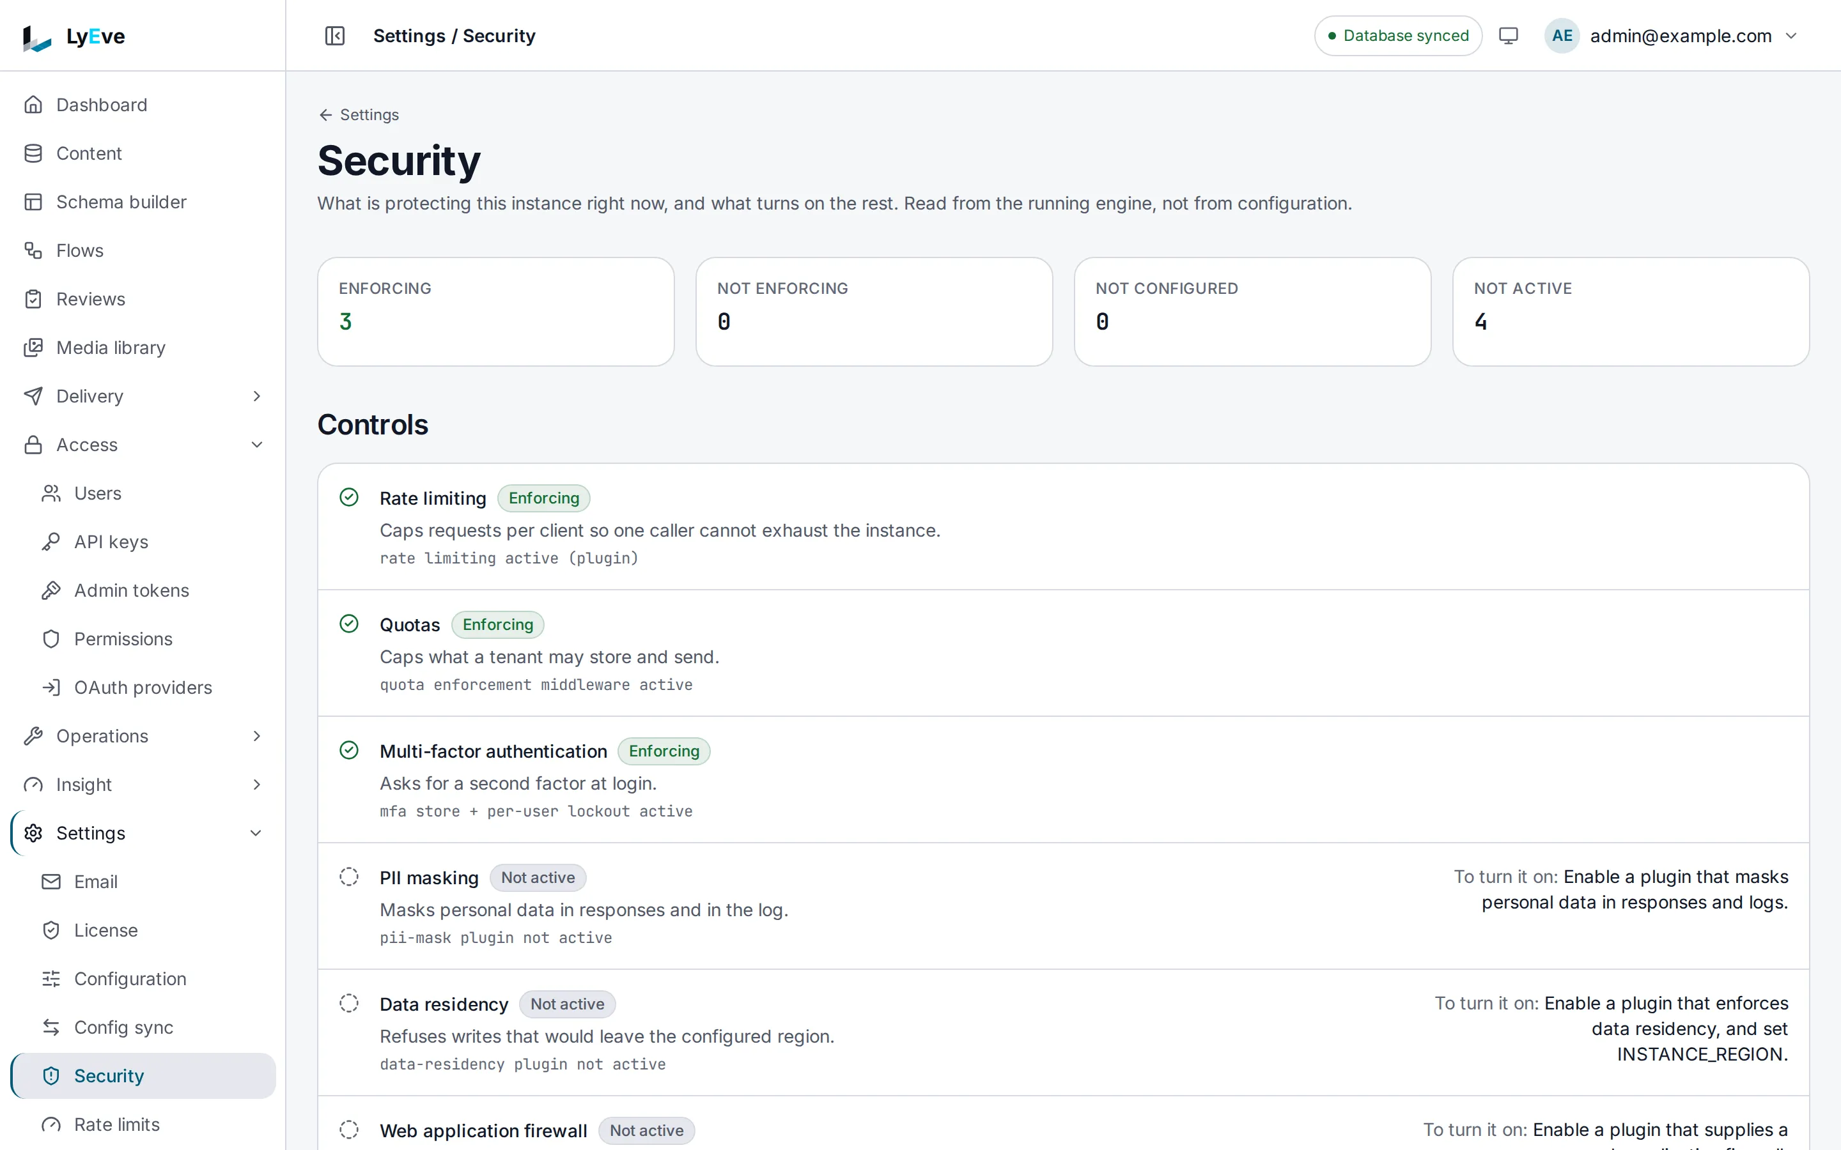Click the Not active summary card
This screenshot has width=1841, height=1150.
1631,312
